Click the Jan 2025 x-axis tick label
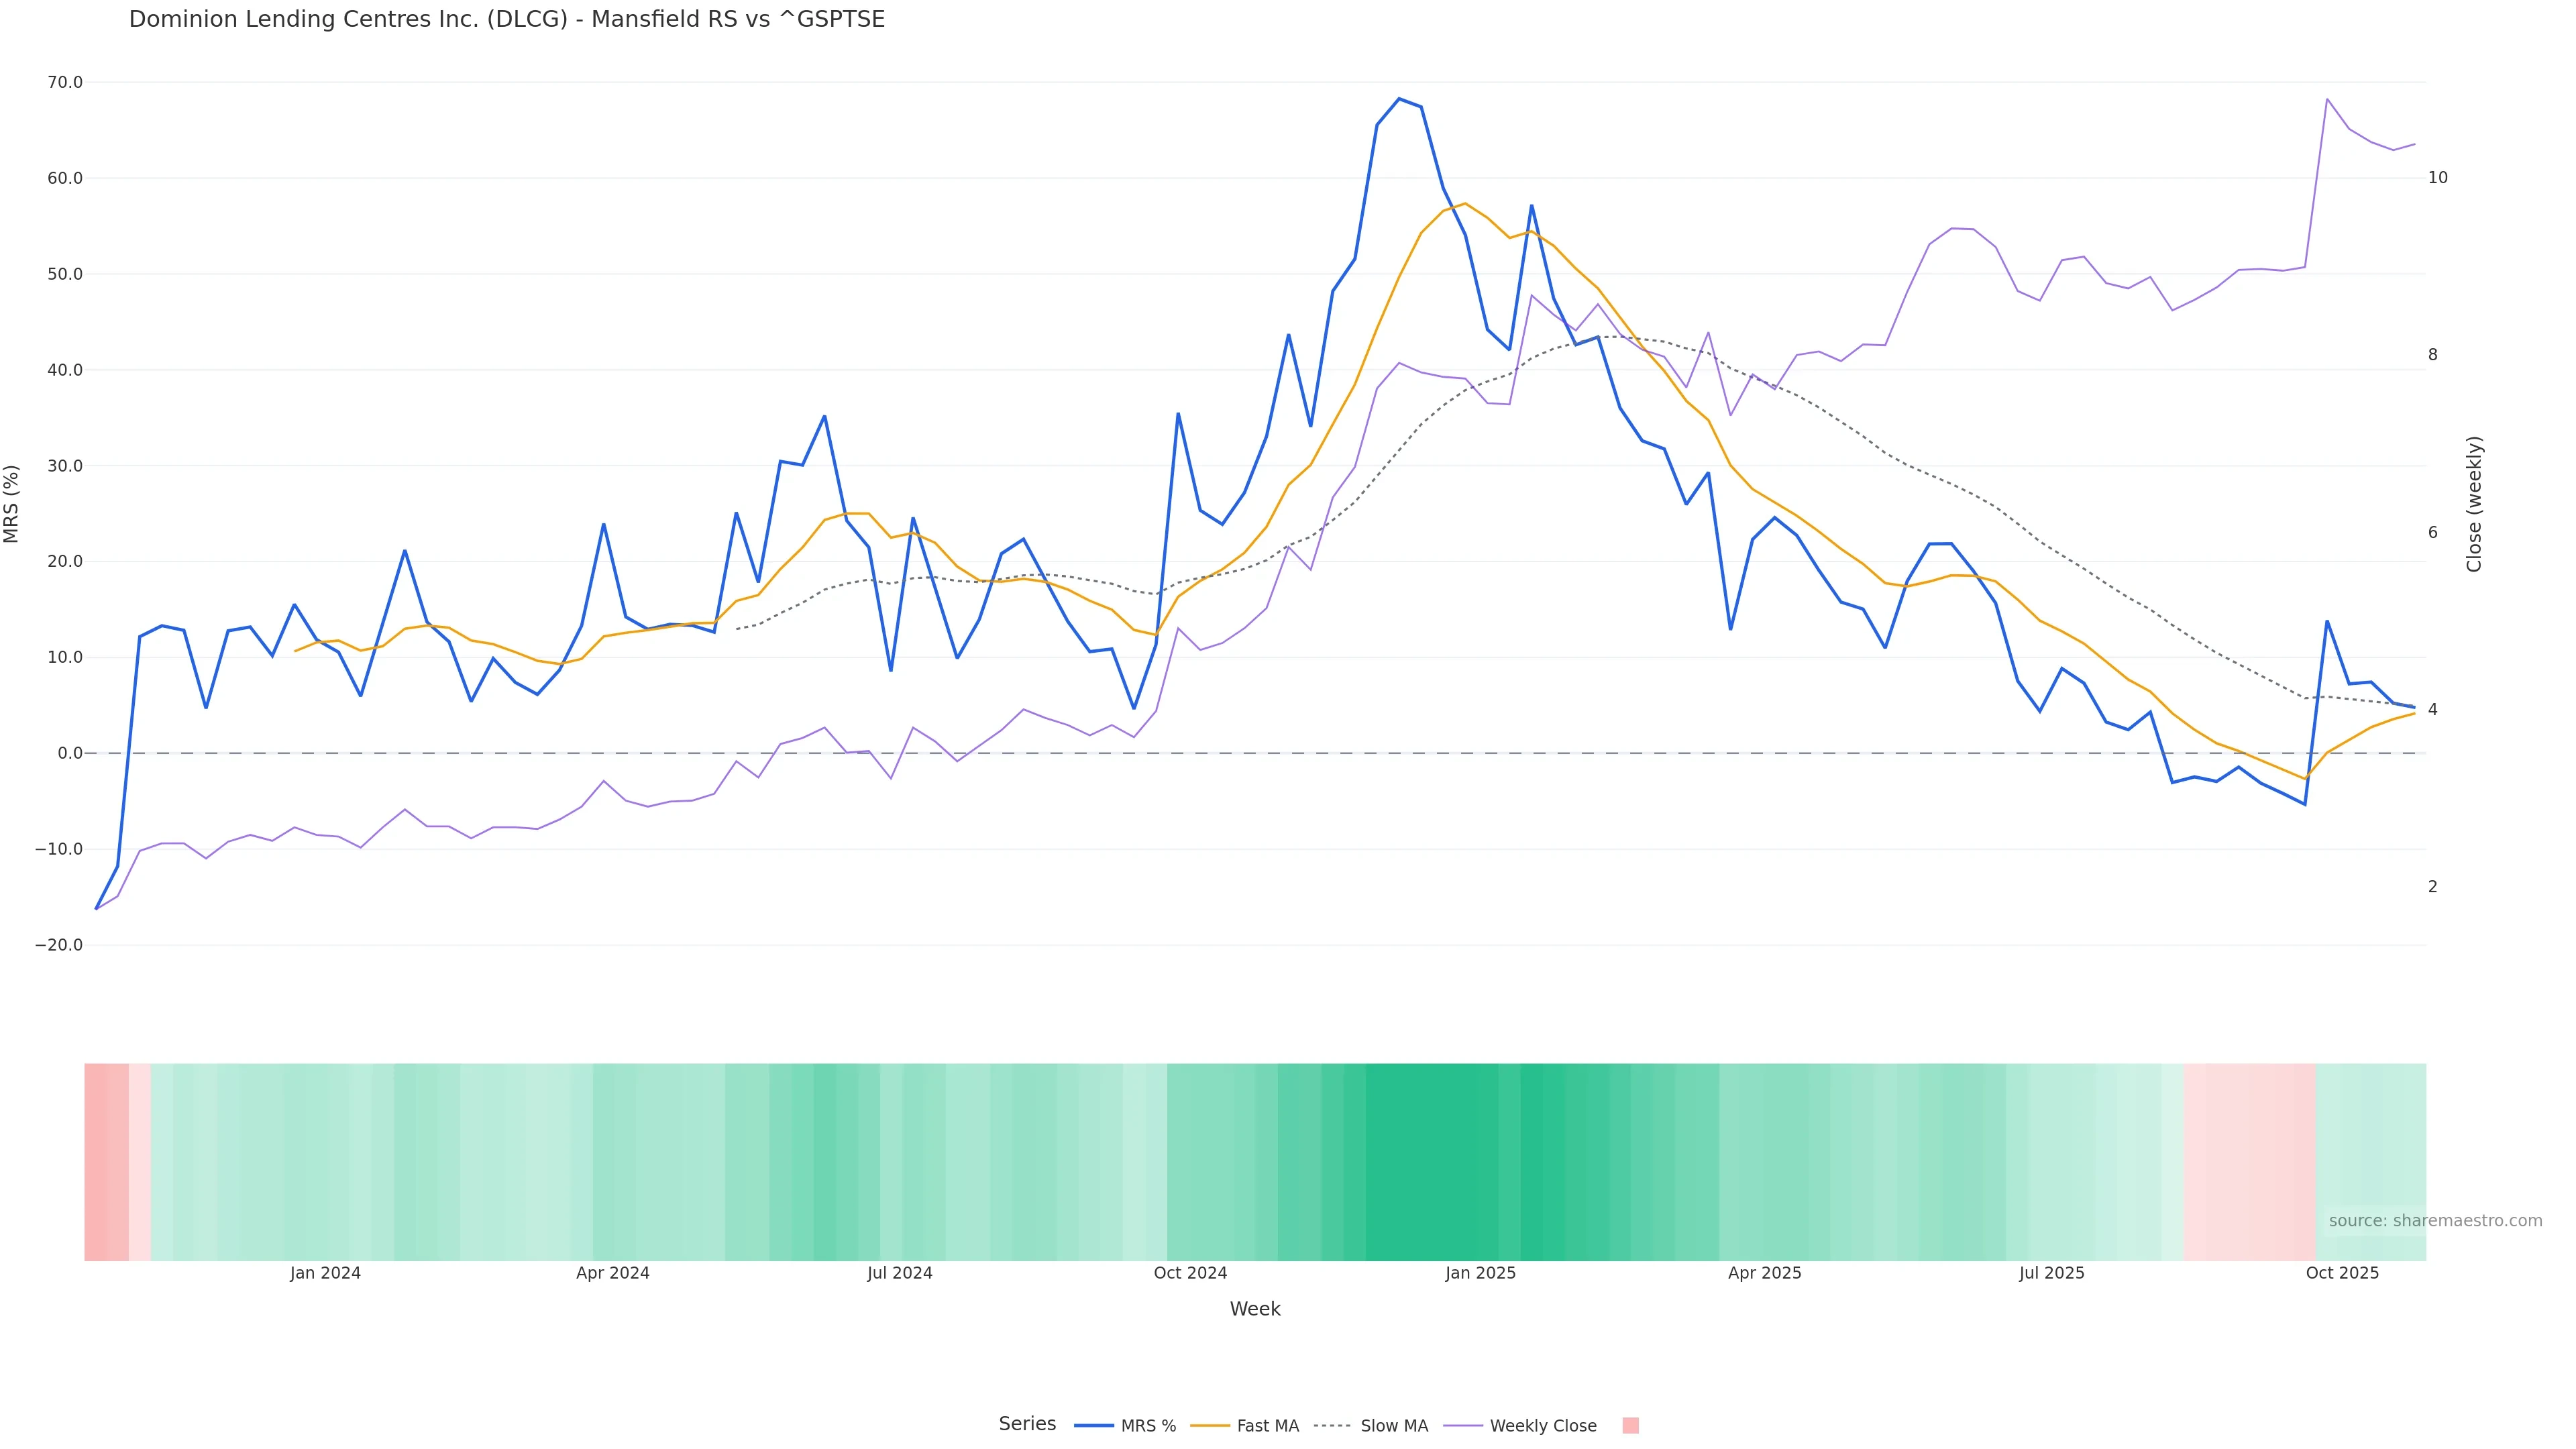The height and width of the screenshot is (1449, 2576). click(1480, 1274)
